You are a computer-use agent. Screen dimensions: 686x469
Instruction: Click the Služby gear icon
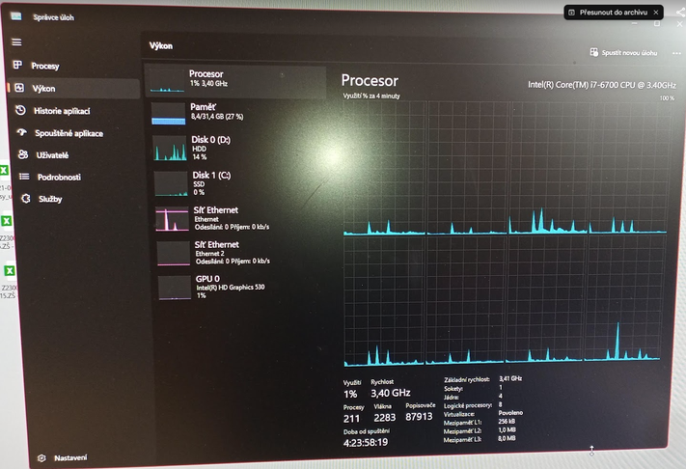(x=26, y=199)
